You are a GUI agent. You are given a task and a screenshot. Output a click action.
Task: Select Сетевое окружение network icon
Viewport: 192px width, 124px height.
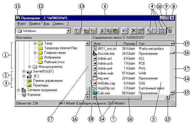point(24,90)
